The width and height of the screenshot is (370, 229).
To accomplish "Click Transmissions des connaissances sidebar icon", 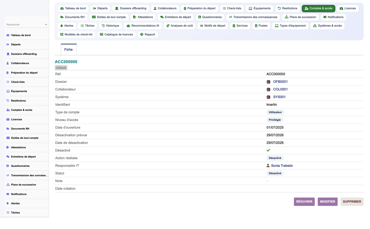I will (8, 175).
